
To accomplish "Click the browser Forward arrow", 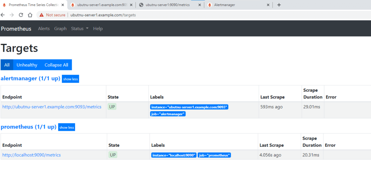I will 12,15.
